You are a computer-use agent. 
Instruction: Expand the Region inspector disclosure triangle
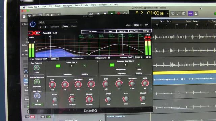click(x=23, y=24)
